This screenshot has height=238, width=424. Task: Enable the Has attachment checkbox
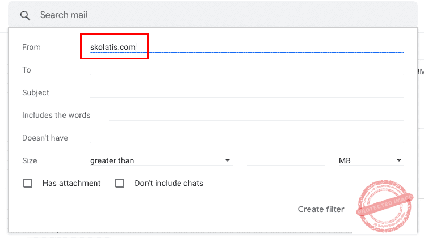[27, 183]
